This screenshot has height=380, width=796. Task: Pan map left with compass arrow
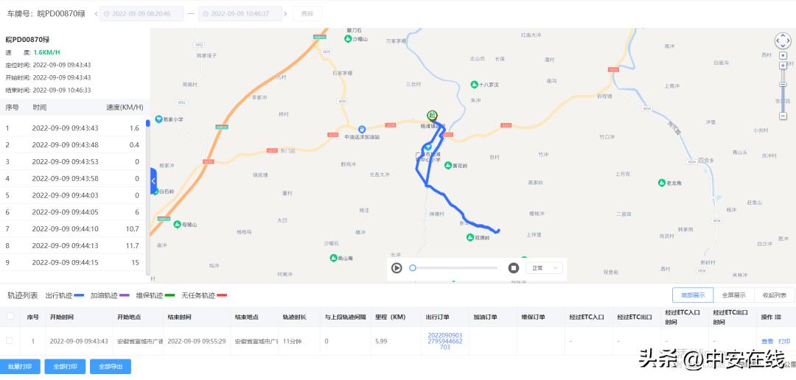point(778,41)
